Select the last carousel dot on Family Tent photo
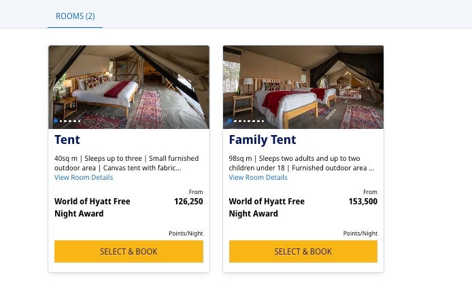Screen dimensions: 472x300 click(x=262, y=121)
